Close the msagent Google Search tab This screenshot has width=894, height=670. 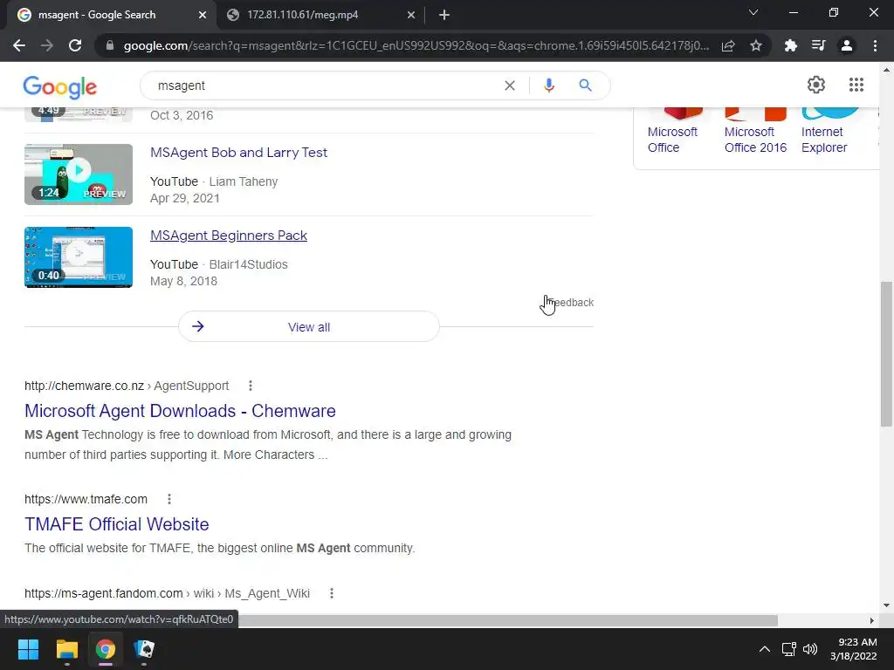coord(202,16)
